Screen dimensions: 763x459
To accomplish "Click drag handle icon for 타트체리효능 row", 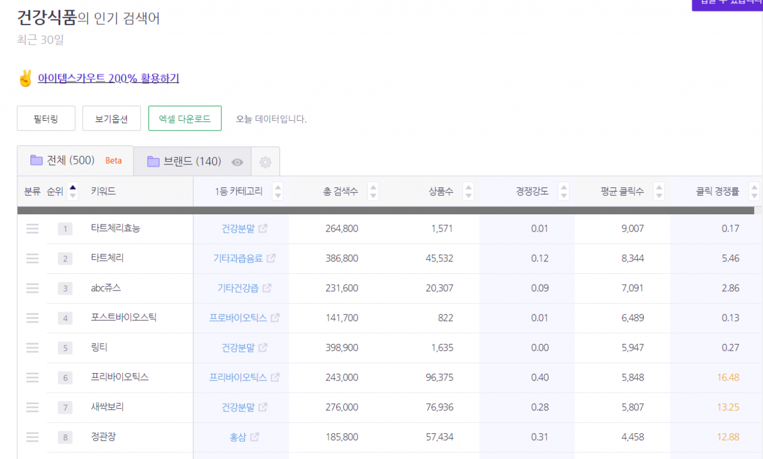I will coord(32,229).
